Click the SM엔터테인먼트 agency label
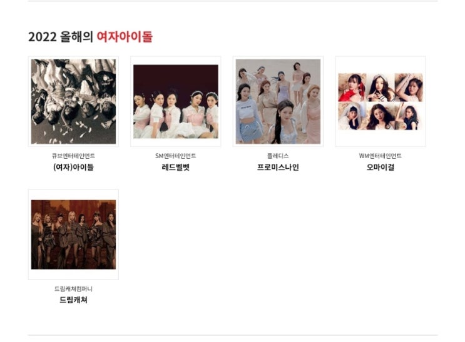 tap(176, 156)
